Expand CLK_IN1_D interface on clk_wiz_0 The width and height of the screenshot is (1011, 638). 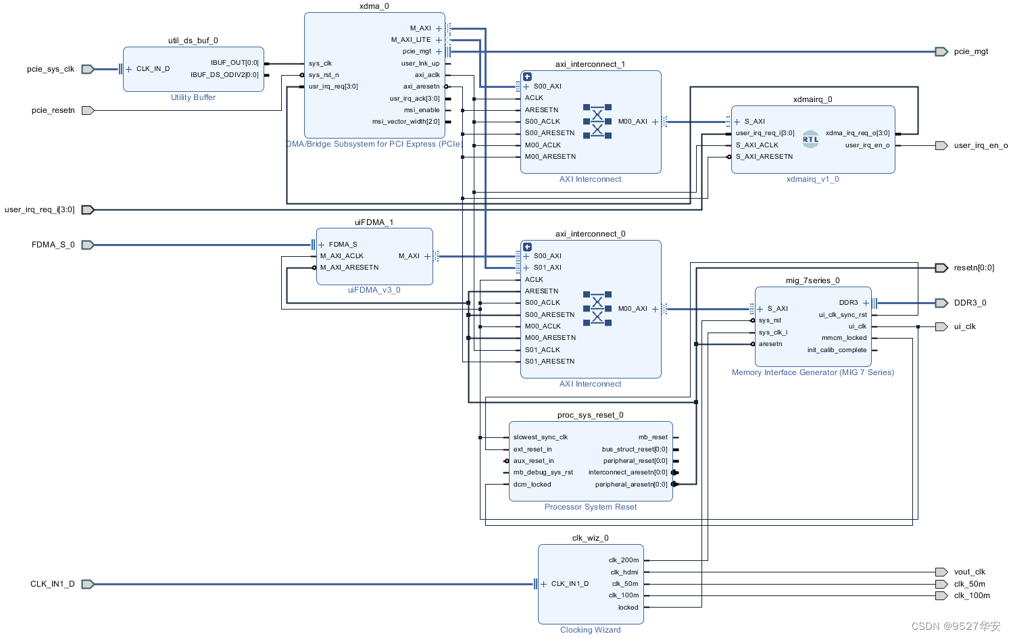click(544, 584)
